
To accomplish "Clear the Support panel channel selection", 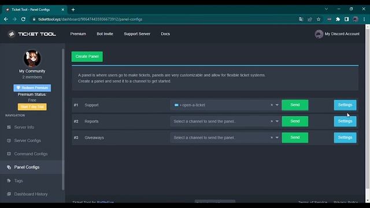I will (x=272, y=105).
